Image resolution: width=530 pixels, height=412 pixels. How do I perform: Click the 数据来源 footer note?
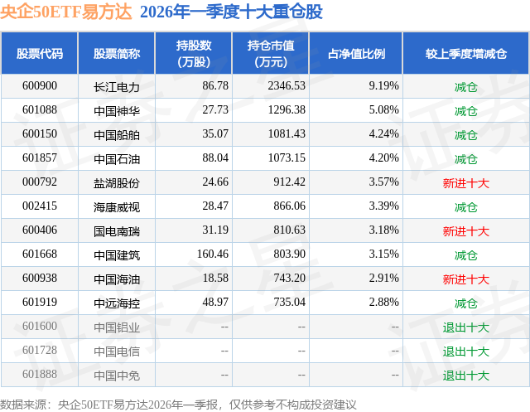(x=179, y=405)
